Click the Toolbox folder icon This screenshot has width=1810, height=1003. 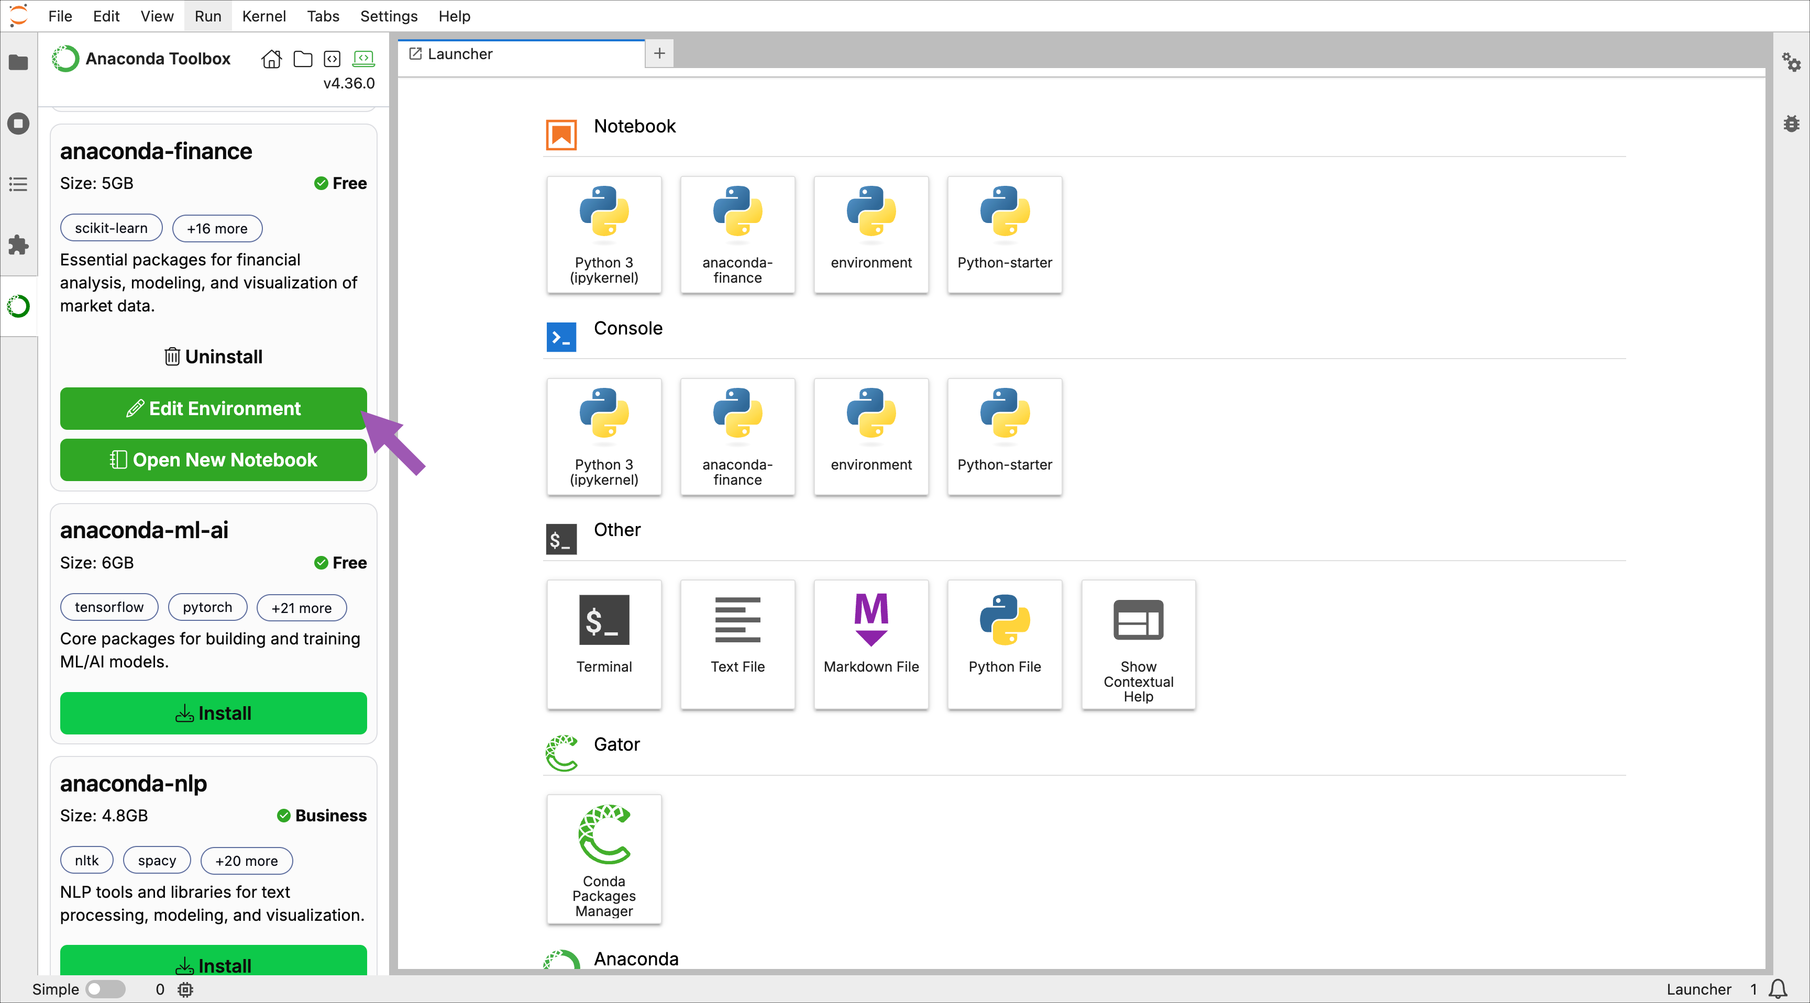click(303, 59)
